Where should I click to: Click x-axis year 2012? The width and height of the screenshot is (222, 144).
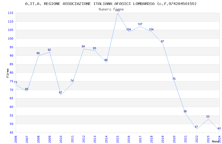[x=84, y=139]
